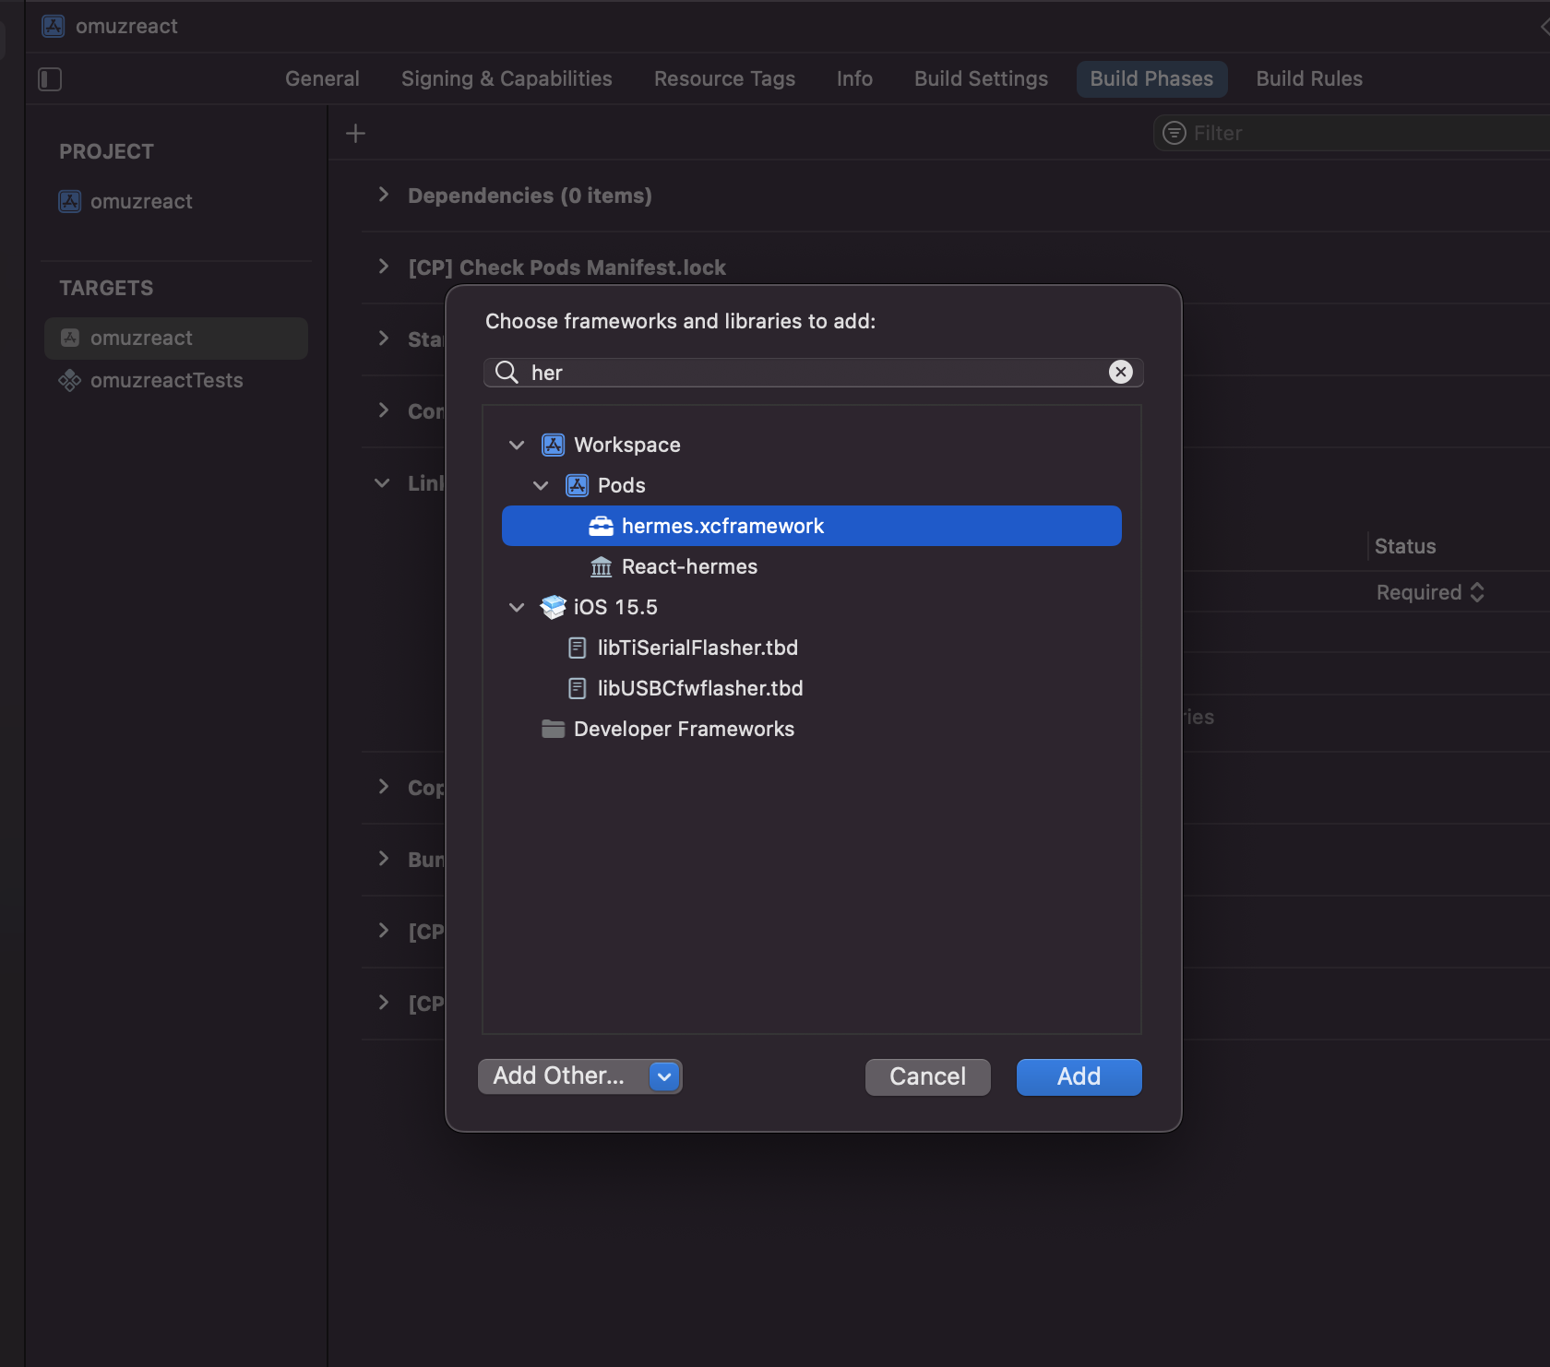Click the React-hermes library icon
Image resolution: width=1550 pixels, height=1367 pixels.
click(601, 566)
